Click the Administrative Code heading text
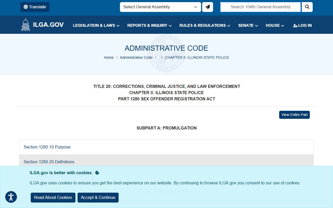The image size is (333, 208). point(166,48)
